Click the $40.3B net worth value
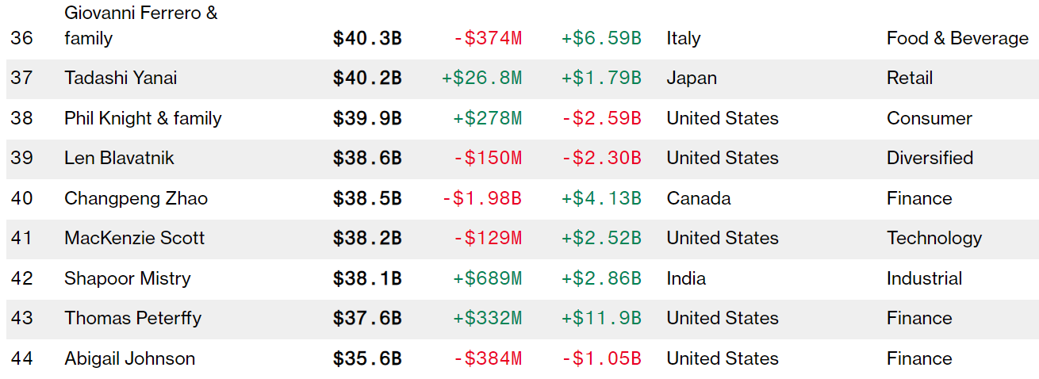Viewport: 1039px width, 379px height. pos(367,38)
